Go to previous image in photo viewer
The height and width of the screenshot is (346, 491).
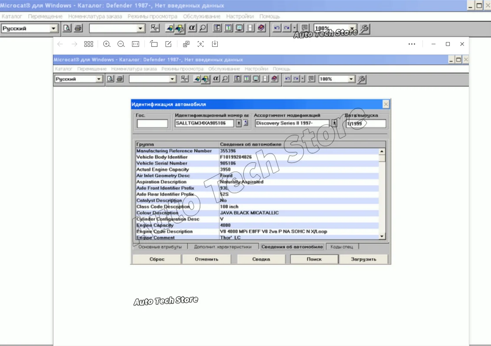pyautogui.click(x=60, y=44)
